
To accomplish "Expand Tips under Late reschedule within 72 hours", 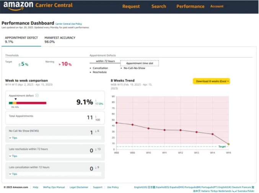I will 13,156.
